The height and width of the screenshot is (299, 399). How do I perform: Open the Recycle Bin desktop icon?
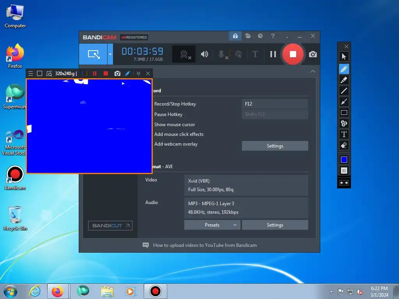pyautogui.click(x=15, y=218)
